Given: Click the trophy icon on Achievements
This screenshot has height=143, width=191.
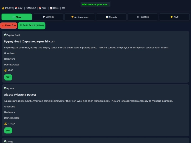Looking at the screenshot, I should point(73,17).
